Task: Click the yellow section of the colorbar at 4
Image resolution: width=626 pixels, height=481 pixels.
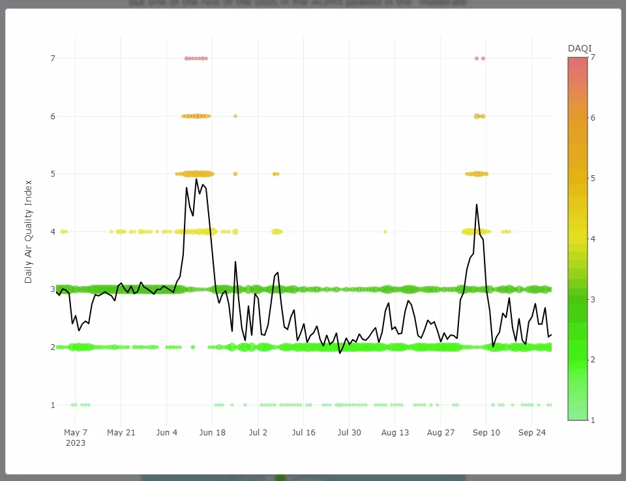Action: [x=577, y=239]
